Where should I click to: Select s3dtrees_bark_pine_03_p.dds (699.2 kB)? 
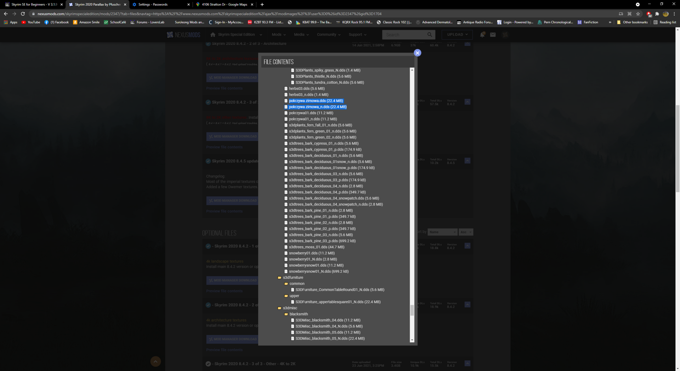click(322, 241)
